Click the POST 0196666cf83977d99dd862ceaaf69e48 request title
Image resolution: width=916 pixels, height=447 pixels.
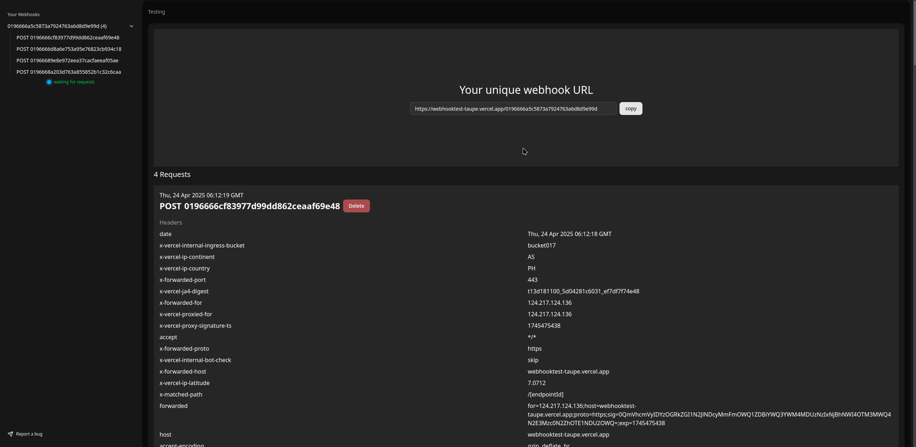(250, 206)
